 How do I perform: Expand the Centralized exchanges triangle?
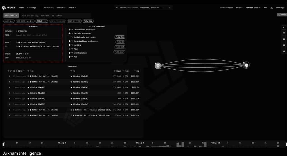pos(72,29)
